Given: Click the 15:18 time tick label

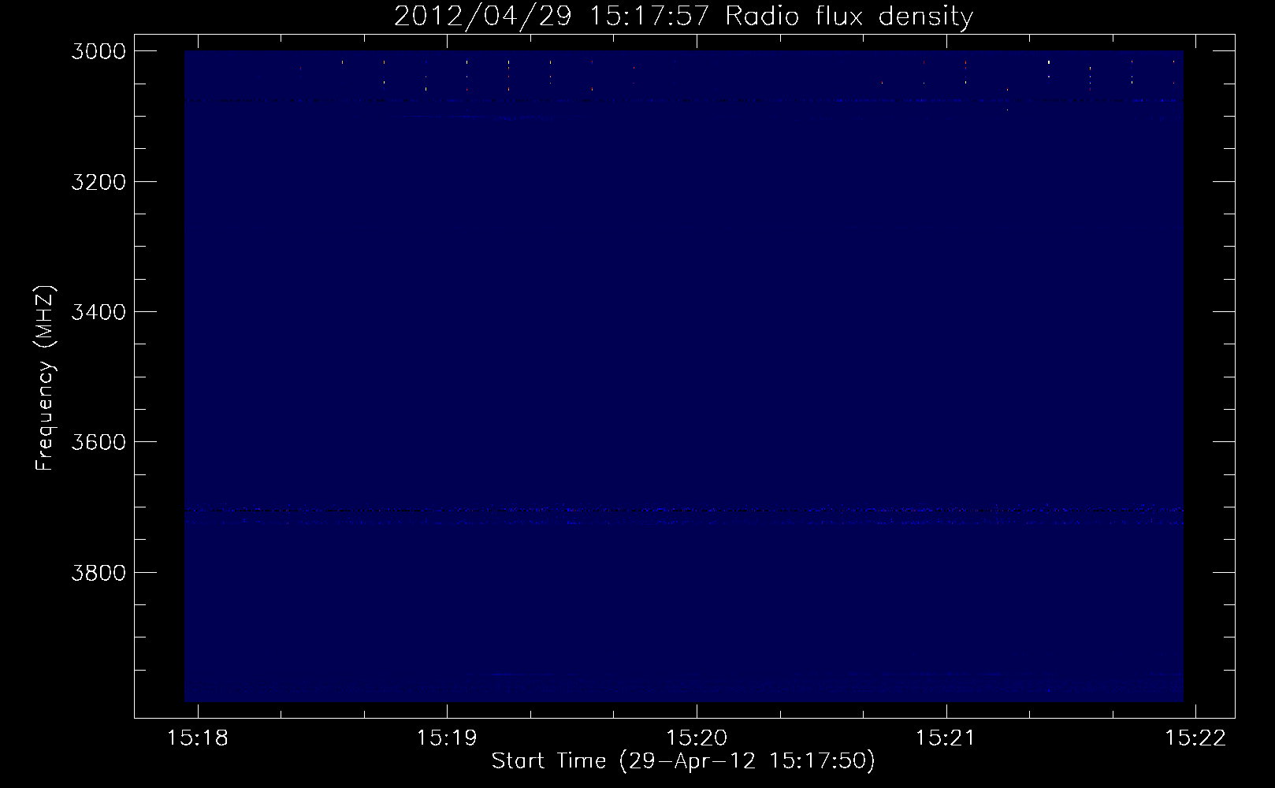Looking at the screenshot, I should tap(198, 738).
